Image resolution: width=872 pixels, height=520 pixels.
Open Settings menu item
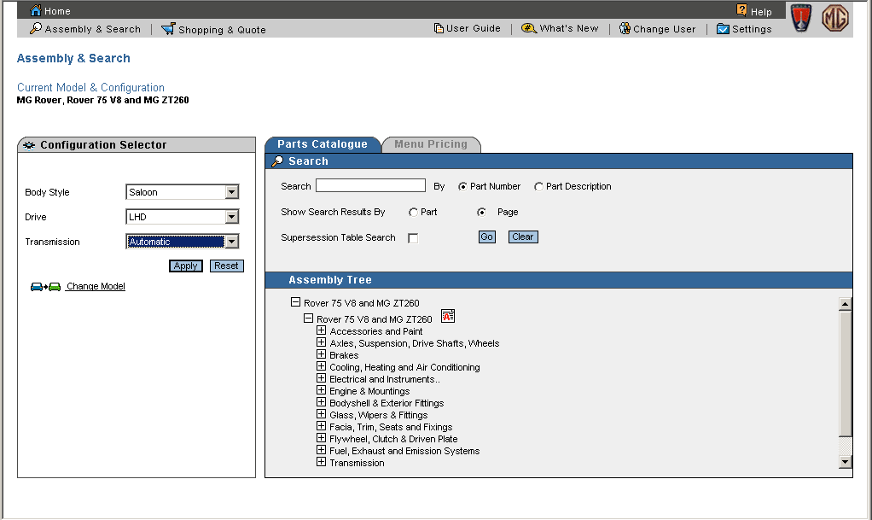[752, 29]
